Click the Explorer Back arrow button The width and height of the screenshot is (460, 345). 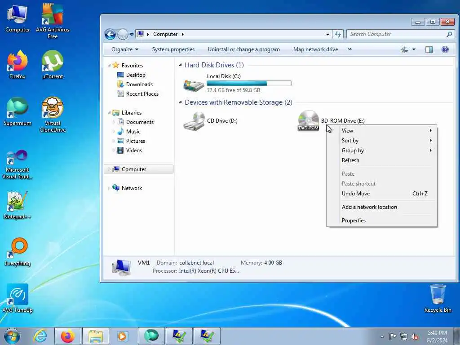(x=111, y=34)
